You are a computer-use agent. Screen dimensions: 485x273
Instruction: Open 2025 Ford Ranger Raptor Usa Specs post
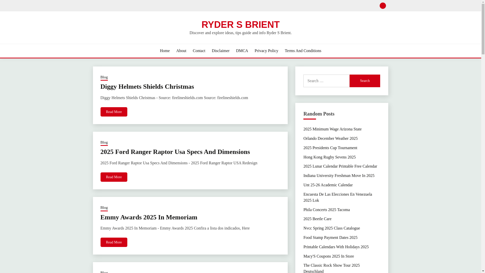pyautogui.click(x=175, y=152)
